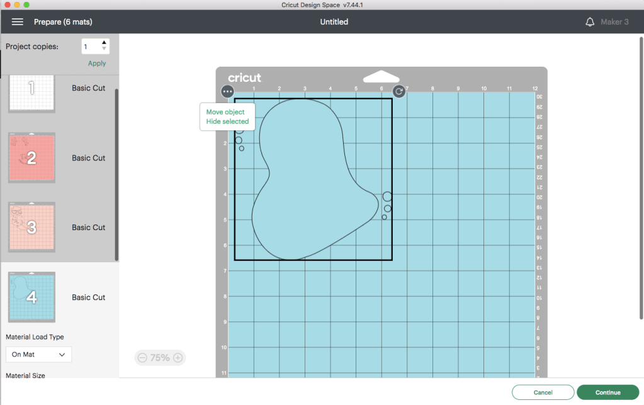The width and height of the screenshot is (644, 405).
Task: Click the notifications bell icon
Action: (590, 22)
